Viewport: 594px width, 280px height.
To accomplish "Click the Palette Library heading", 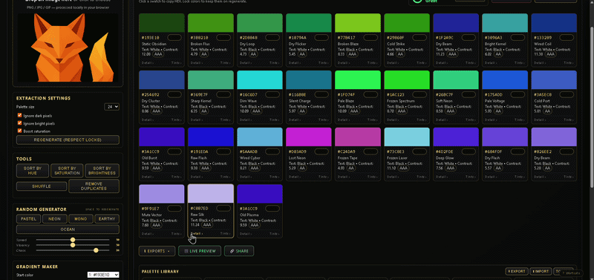I will pos(160,271).
